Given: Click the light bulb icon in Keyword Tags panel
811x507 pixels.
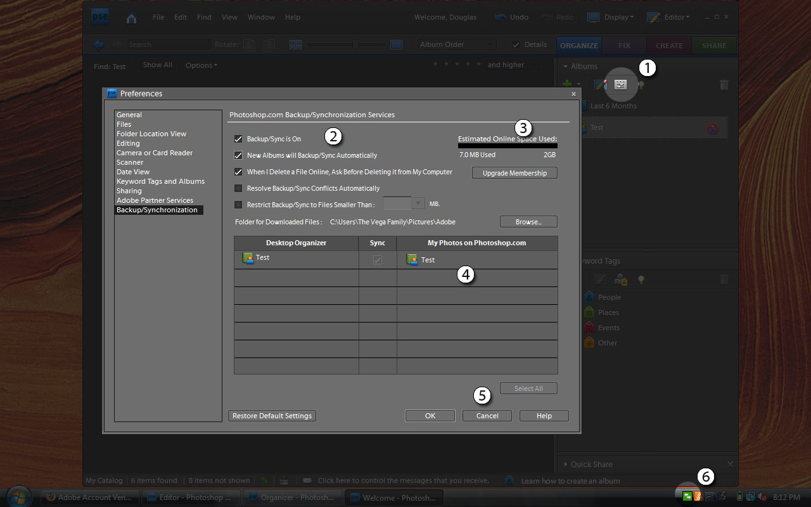Looking at the screenshot, I should coord(641,279).
